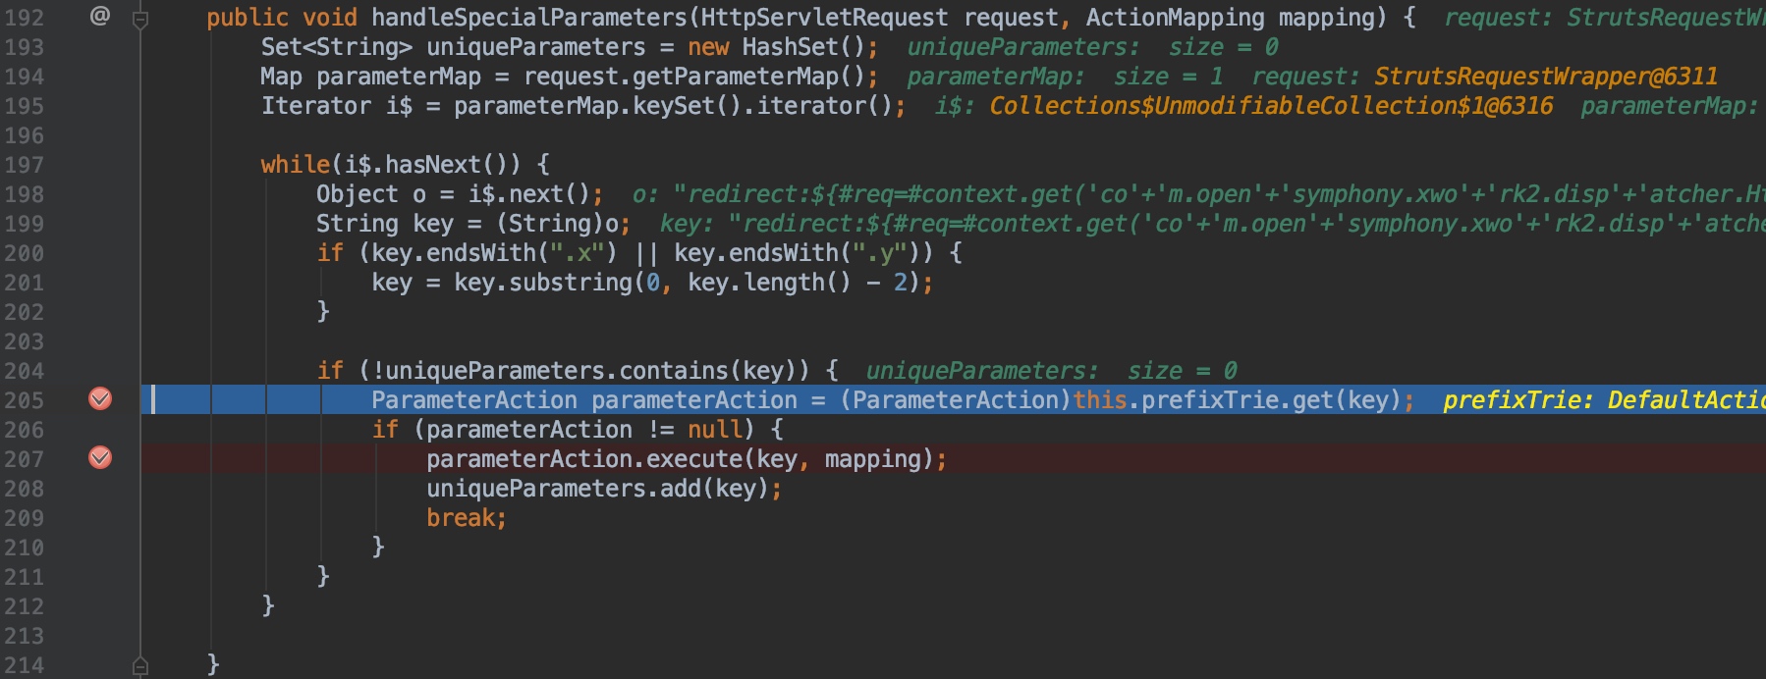The height and width of the screenshot is (679, 1766).
Task: Click uniqueParameters.contains on line 204
Action: click(x=557, y=371)
